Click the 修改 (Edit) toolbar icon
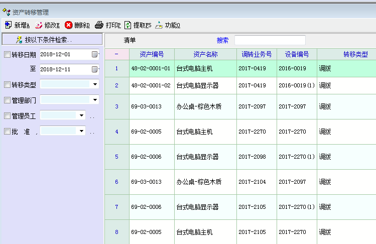Screen dimensions: 376x244 tap(39, 25)
